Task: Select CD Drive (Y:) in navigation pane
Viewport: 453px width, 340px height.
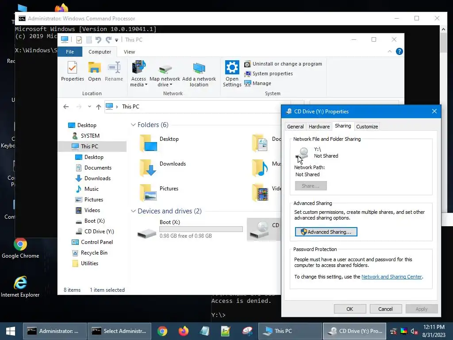Action: click(95, 232)
